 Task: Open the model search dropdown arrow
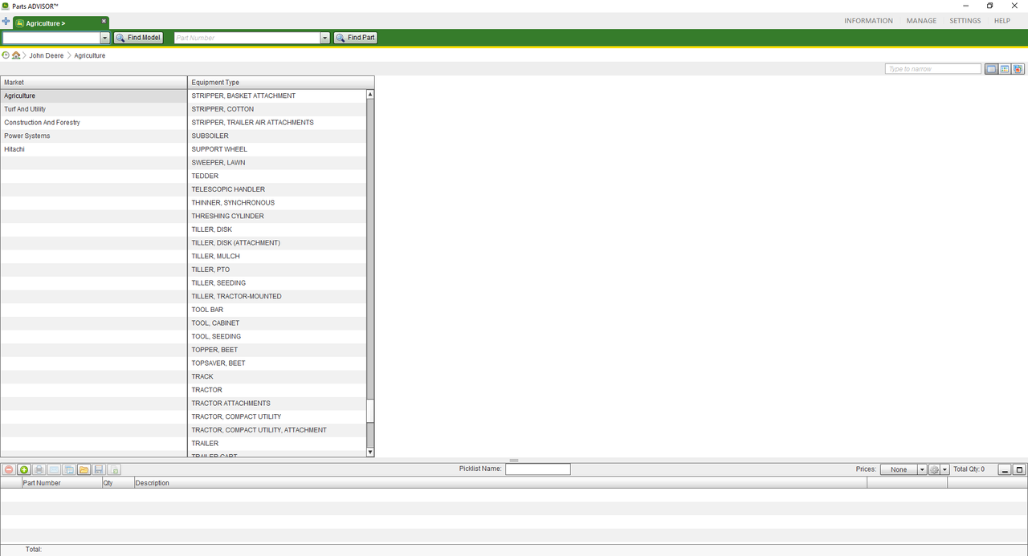tap(105, 38)
